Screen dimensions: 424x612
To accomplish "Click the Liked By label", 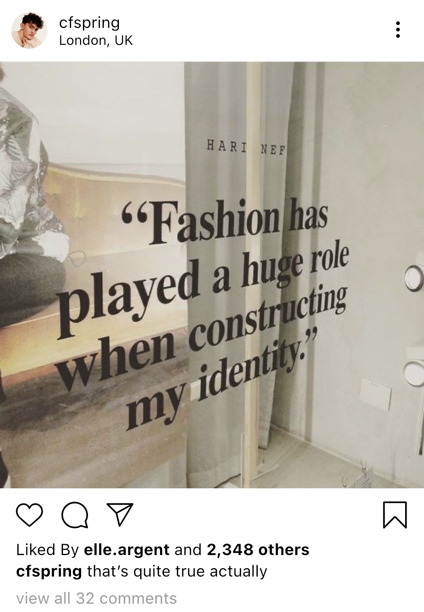I will [x=47, y=550].
